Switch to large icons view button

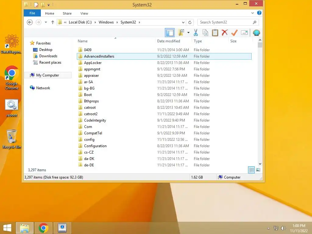click(x=258, y=170)
